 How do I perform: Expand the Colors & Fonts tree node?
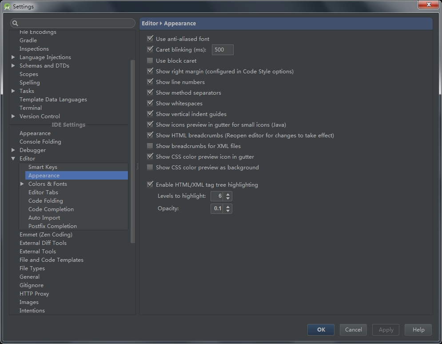[22, 184]
